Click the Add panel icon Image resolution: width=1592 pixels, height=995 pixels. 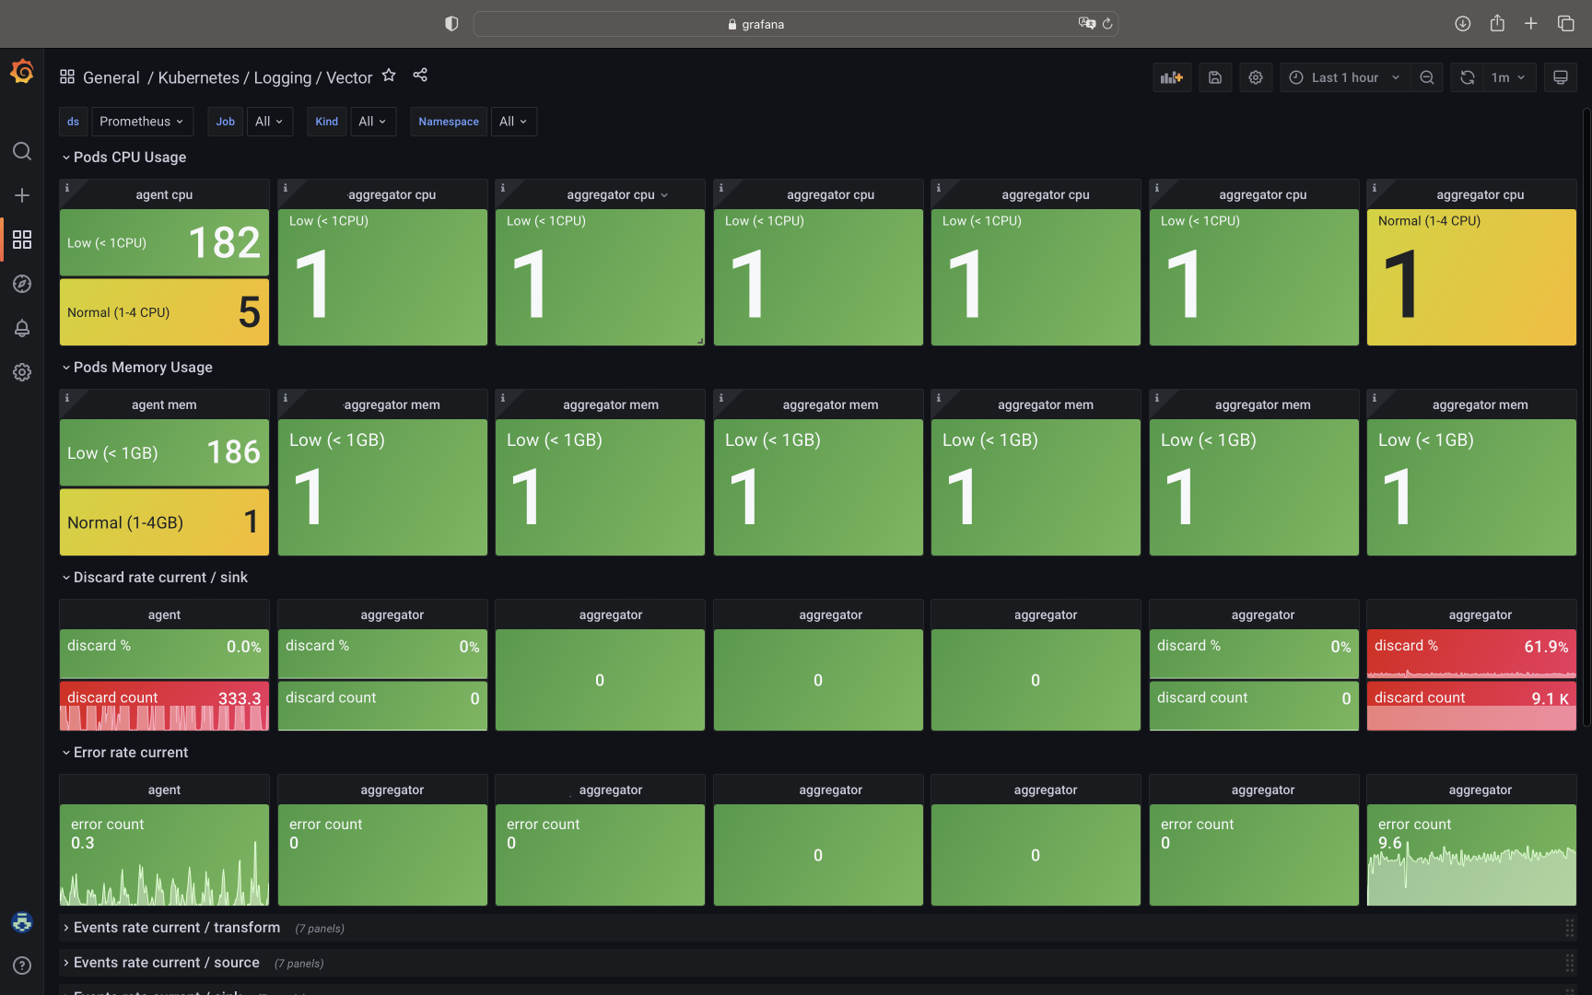pos(1171,77)
